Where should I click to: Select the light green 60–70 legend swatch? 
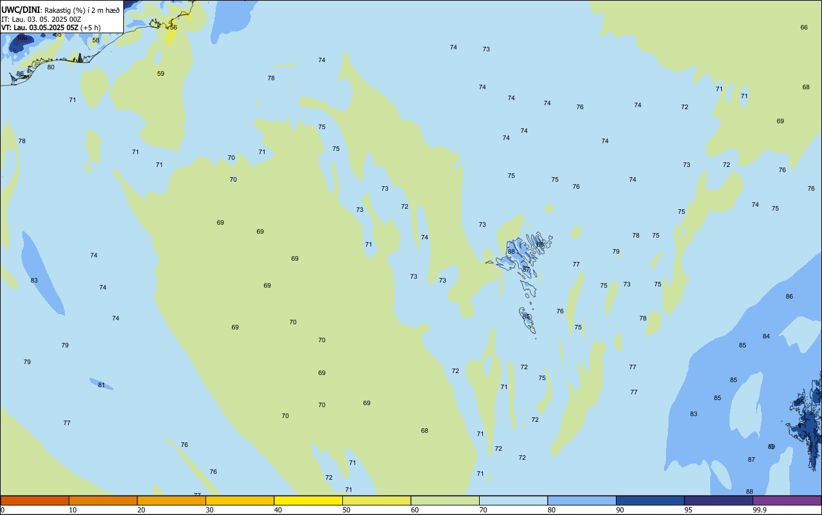(445, 500)
